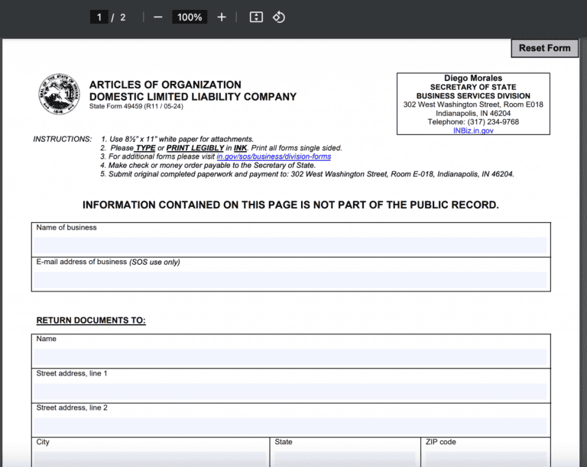
Task: Click the 'Diego Morales' name text
Action: point(473,78)
